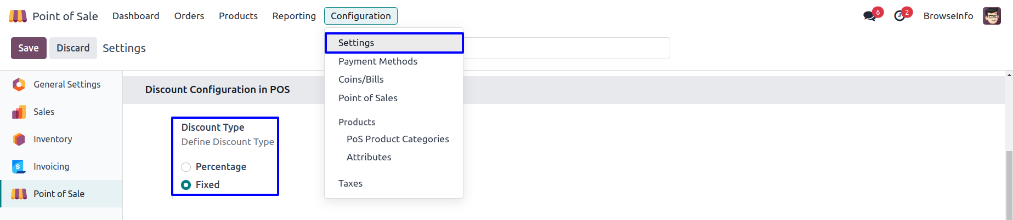Viewport: 1013px width, 220px height.
Task: Select the Fixed discount type
Action: click(x=186, y=185)
